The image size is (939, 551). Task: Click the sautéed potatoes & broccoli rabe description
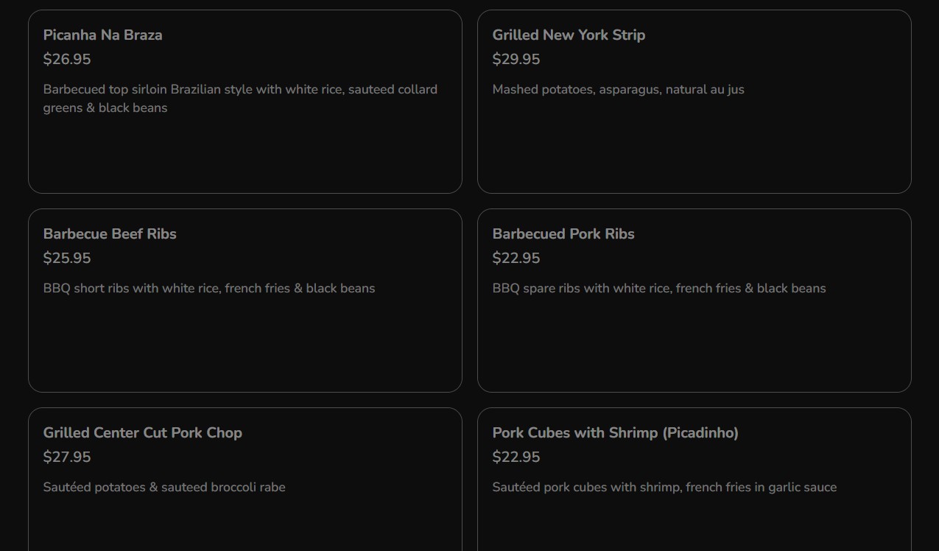coord(164,487)
